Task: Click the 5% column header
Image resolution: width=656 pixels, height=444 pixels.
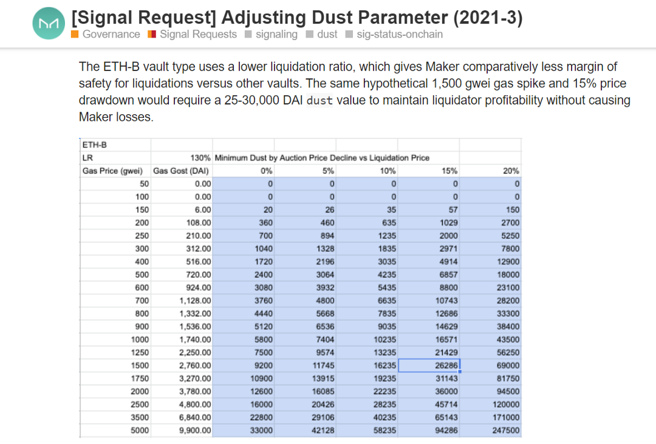Action: pyautogui.click(x=306, y=171)
